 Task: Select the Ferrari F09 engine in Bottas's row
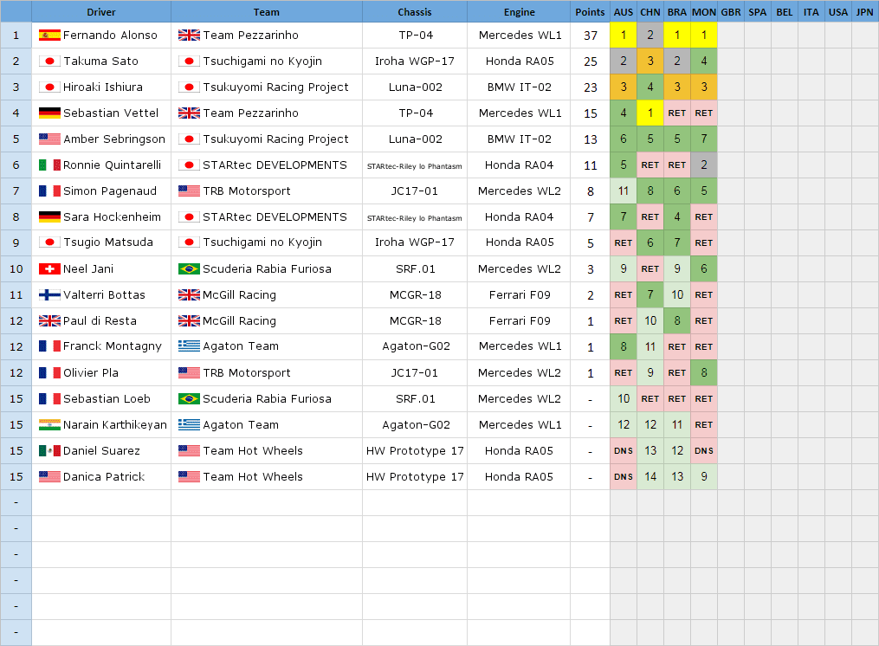pos(520,295)
